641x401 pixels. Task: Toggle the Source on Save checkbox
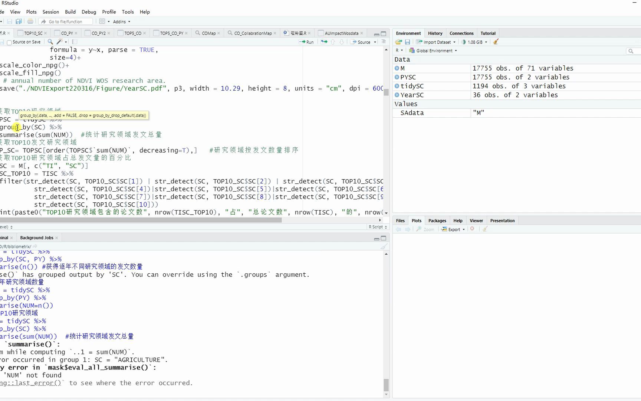(9, 42)
